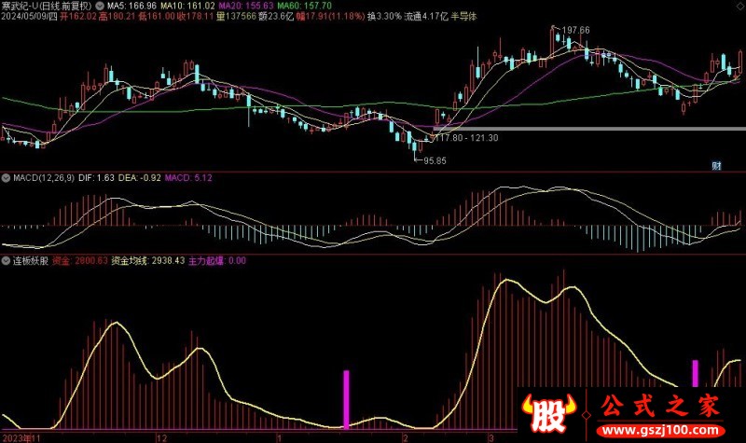Image resolution: width=746 pixels, height=443 pixels.
Task: Click the low price 低161.00
Action: [157, 16]
